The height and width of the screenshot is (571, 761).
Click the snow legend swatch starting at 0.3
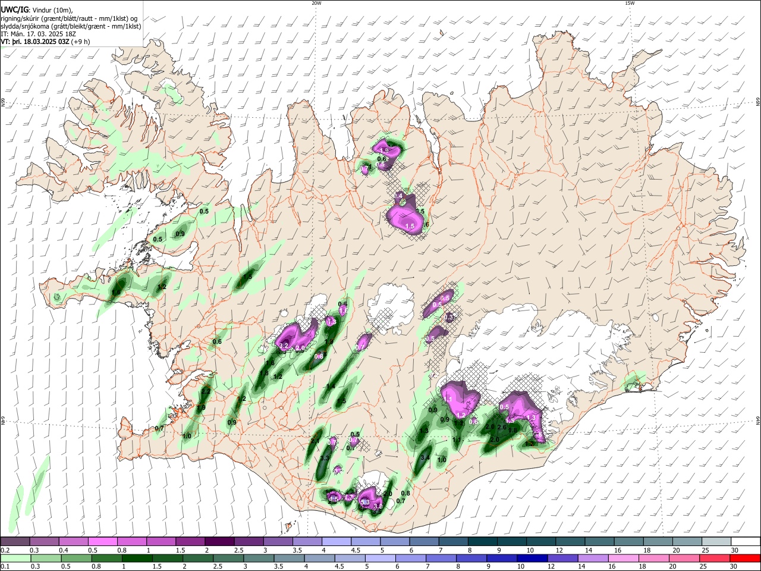pyautogui.click(x=45, y=541)
